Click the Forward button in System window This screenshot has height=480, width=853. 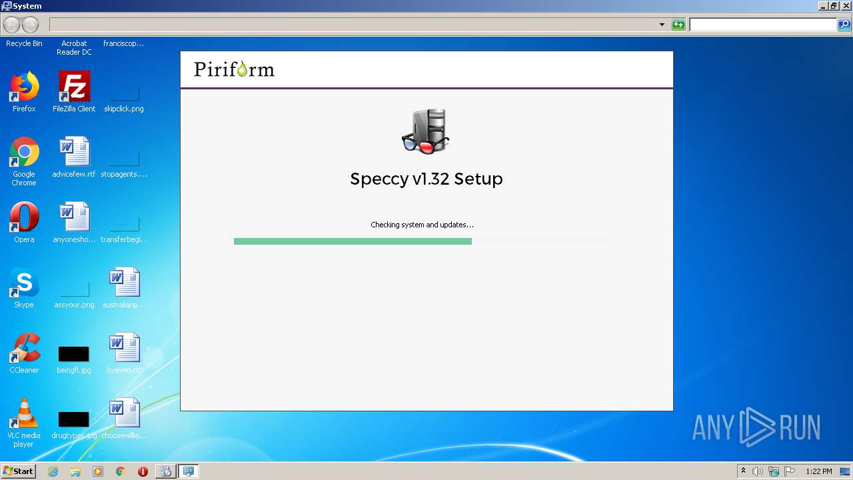(x=30, y=25)
